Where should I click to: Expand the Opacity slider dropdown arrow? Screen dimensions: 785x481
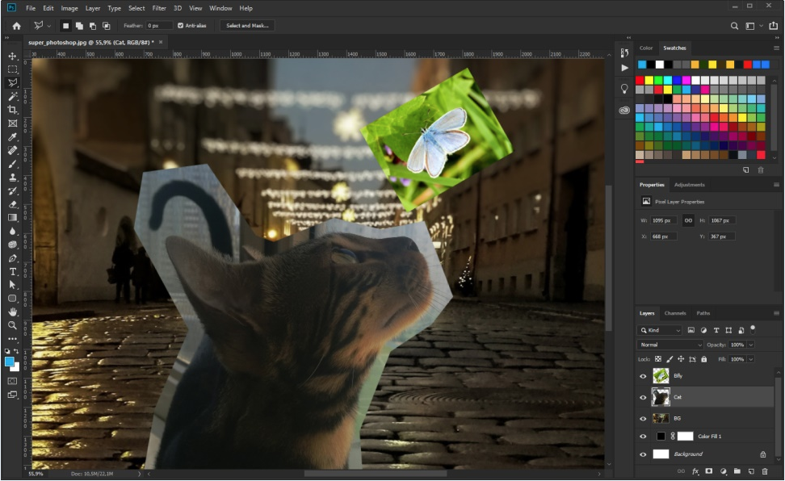(x=751, y=345)
